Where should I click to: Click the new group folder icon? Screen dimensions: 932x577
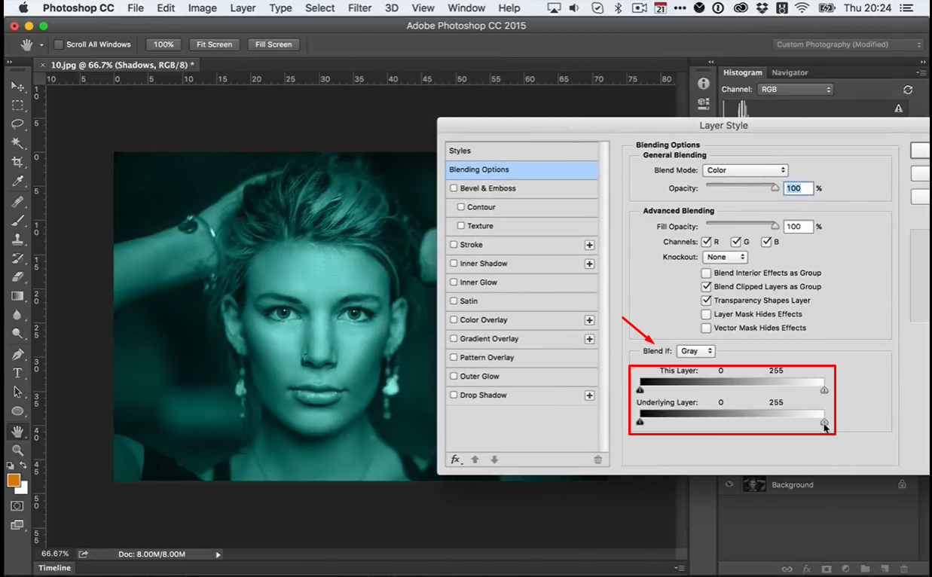(866, 569)
